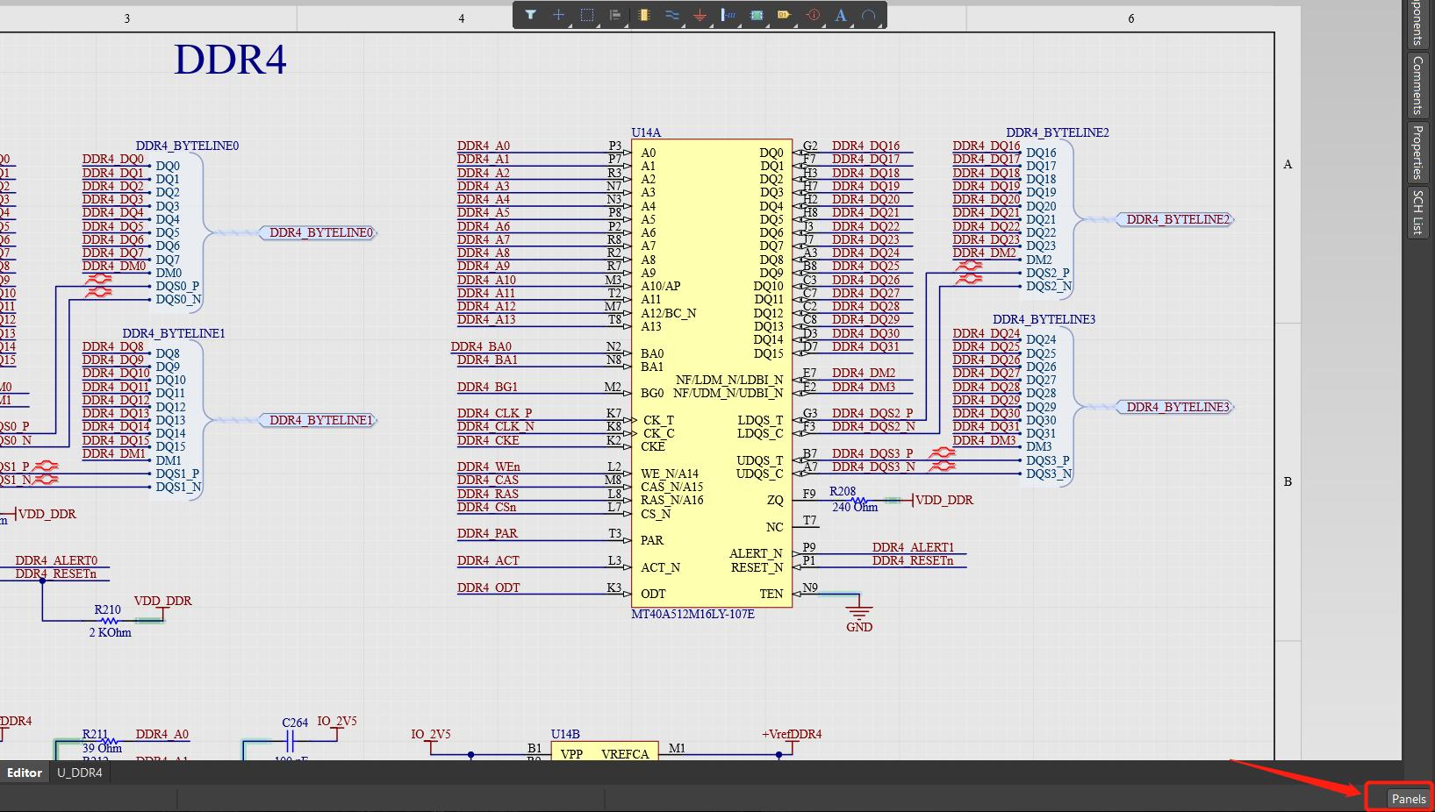Click the place sheet symbol icon
The width and height of the screenshot is (1435, 812).
(x=757, y=15)
